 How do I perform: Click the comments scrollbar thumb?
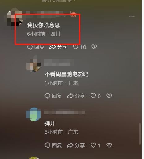pyautogui.click(x=140, y=134)
